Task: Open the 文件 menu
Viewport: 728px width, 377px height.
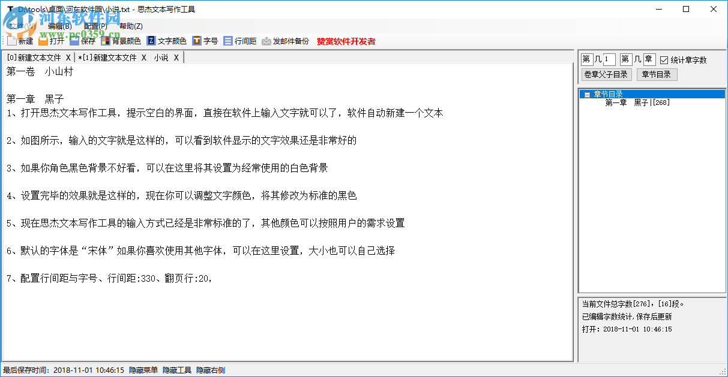Action: pos(22,26)
